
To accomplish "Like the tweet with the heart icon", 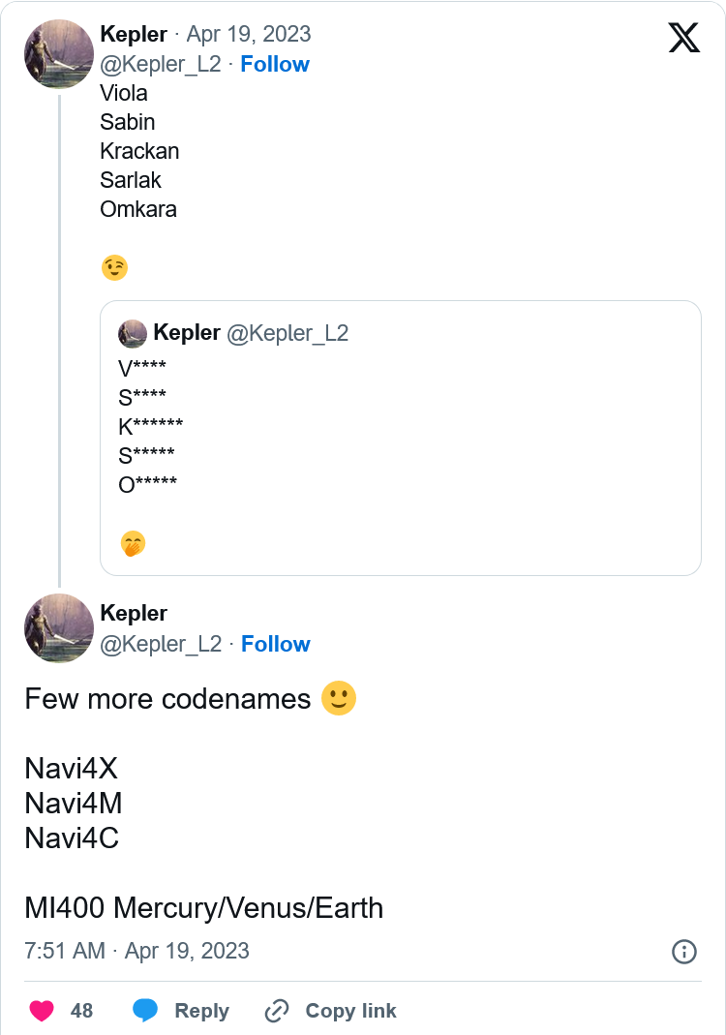I will point(42,1011).
